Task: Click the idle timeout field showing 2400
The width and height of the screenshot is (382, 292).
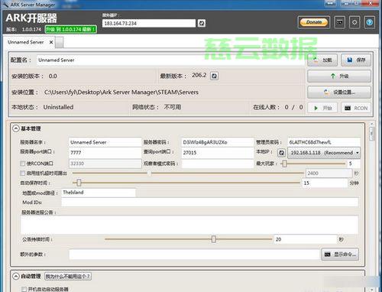Action: pos(329,174)
